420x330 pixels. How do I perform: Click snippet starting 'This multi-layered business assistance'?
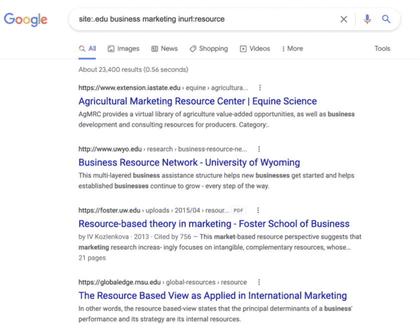[x=216, y=180]
